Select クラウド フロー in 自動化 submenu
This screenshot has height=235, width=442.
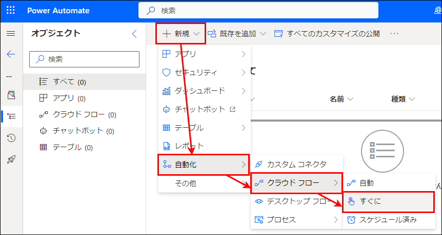point(296,183)
